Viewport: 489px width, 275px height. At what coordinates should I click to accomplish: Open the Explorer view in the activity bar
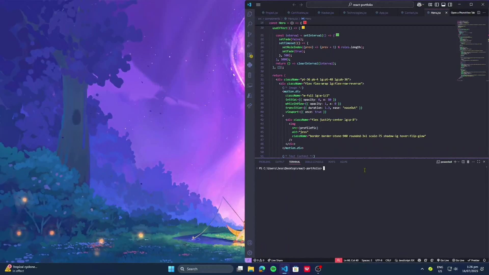coord(250,14)
